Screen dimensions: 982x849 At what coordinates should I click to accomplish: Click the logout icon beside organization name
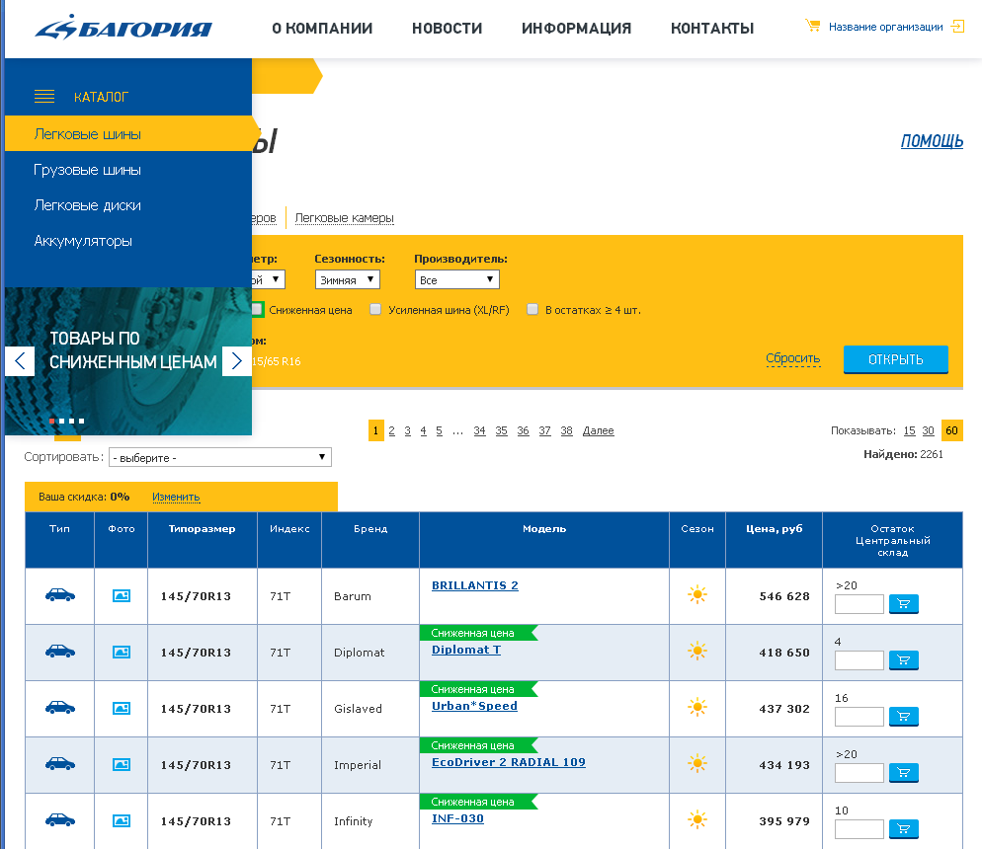coord(957,27)
